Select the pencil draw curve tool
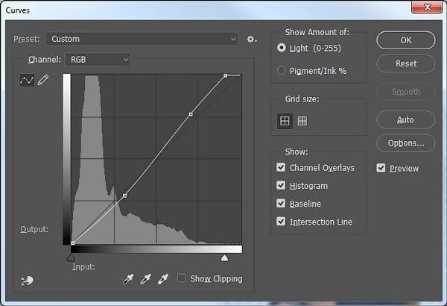The width and height of the screenshot is (447, 306). 43,80
